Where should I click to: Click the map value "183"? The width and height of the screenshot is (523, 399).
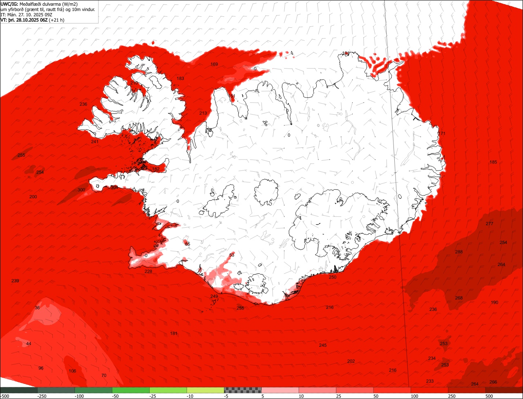180,78
